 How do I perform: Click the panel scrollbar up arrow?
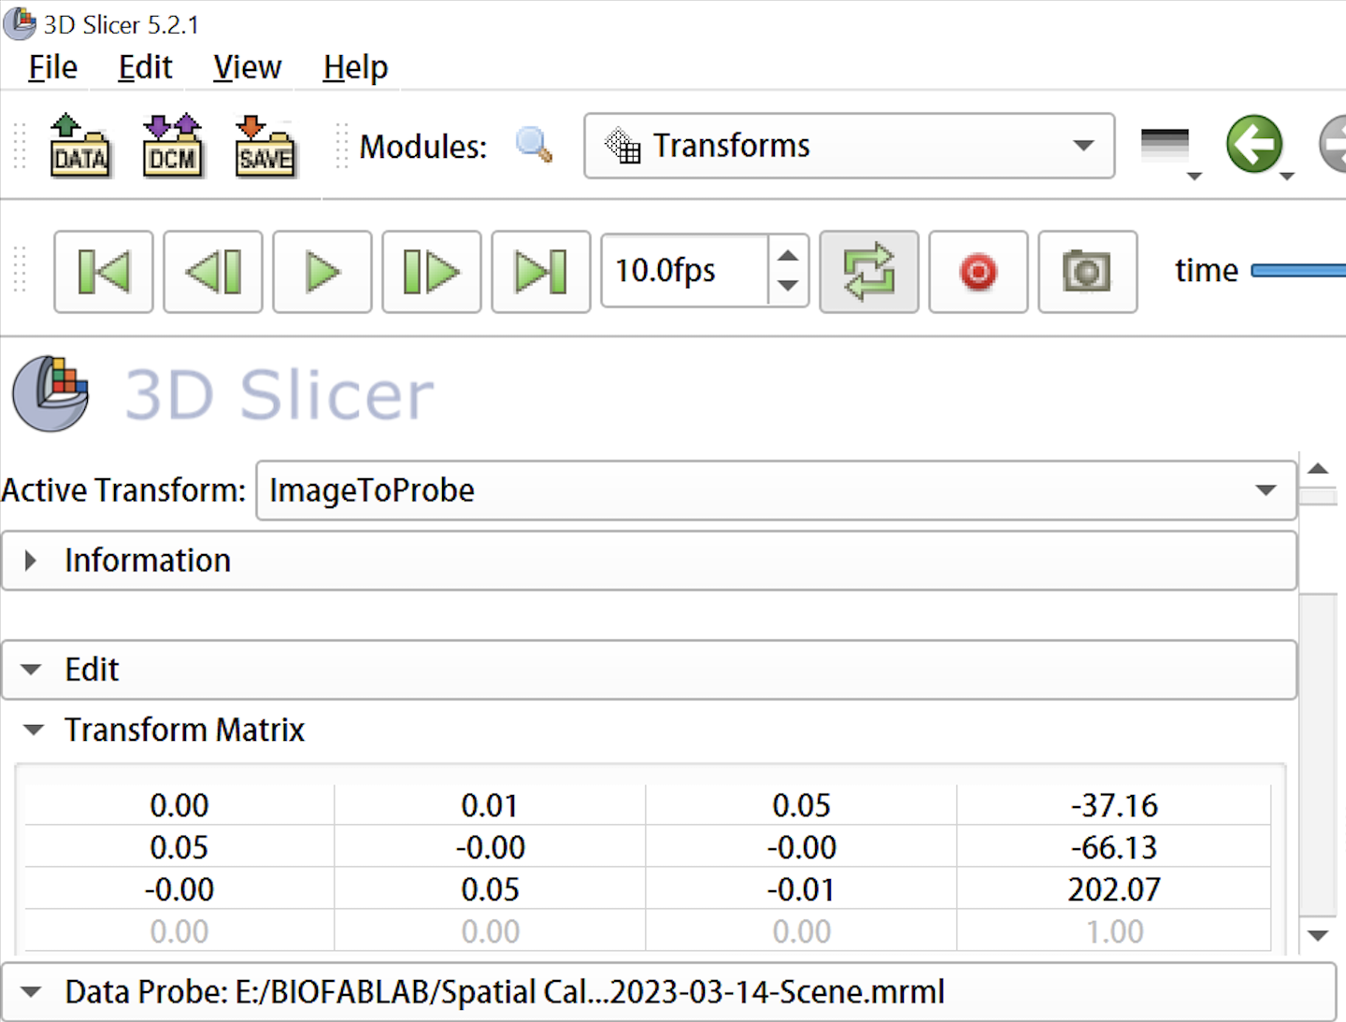click(x=1318, y=469)
